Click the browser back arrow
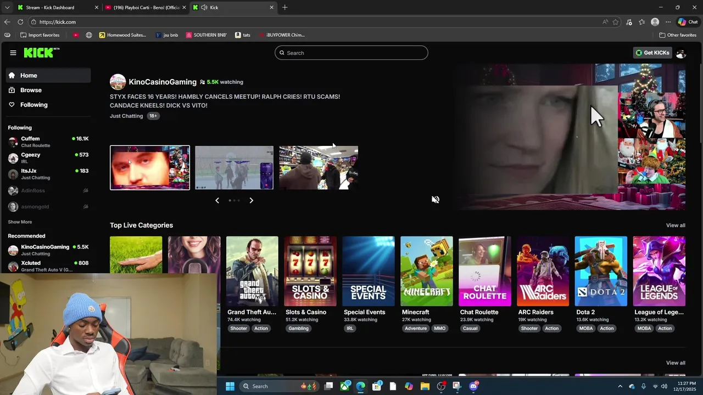The image size is (703, 395). [x=7, y=22]
